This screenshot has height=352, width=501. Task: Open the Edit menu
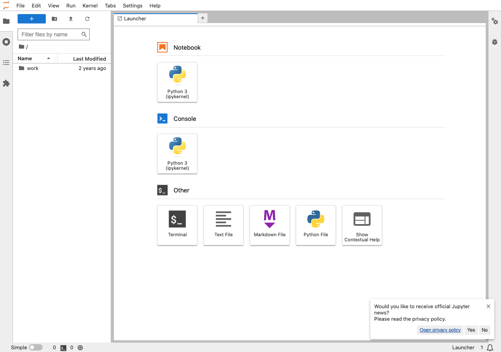coord(36,5)
